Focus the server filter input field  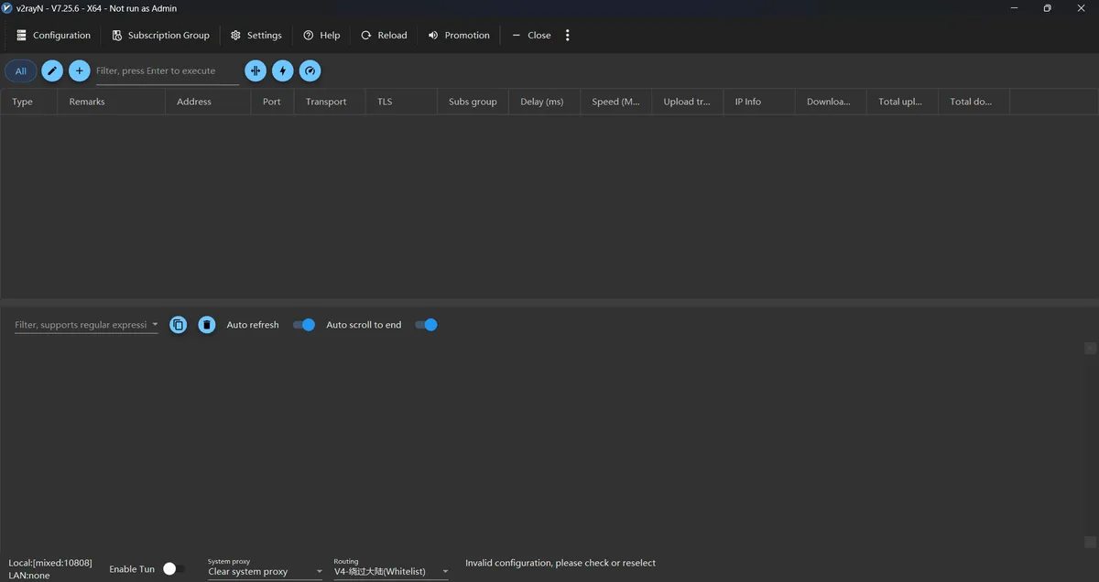[168, 71]
